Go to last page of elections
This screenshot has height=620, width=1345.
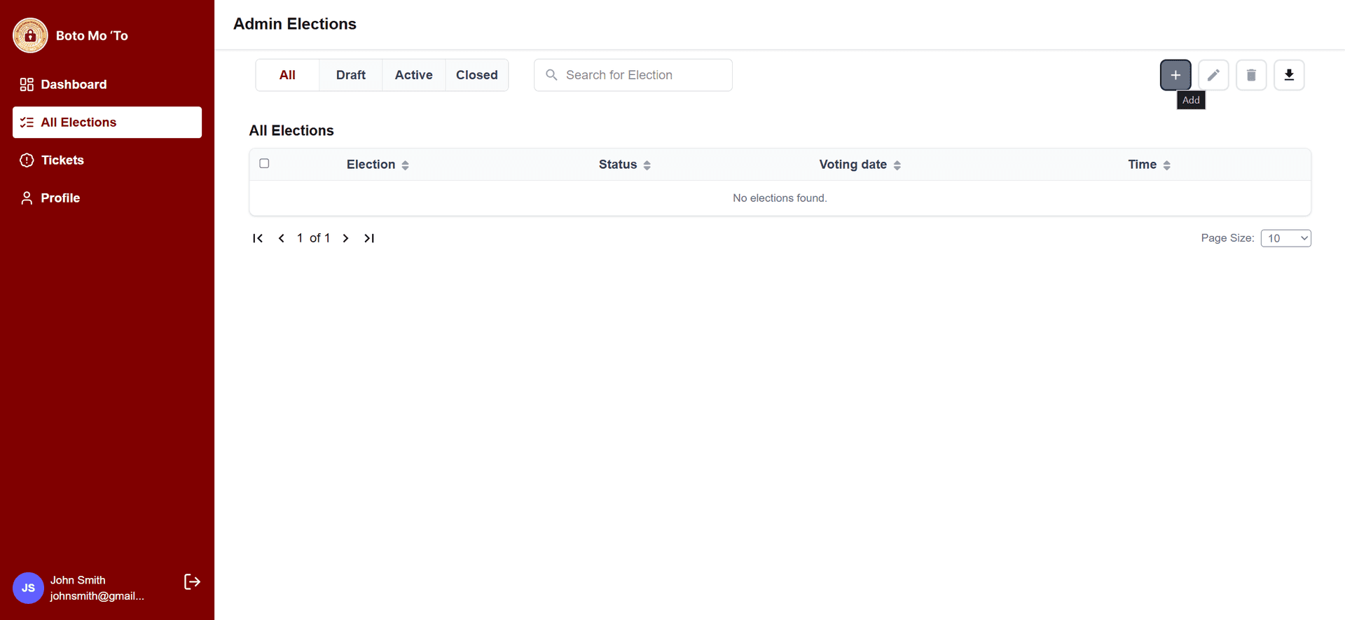pyautogui.click(x=369, y=238)
